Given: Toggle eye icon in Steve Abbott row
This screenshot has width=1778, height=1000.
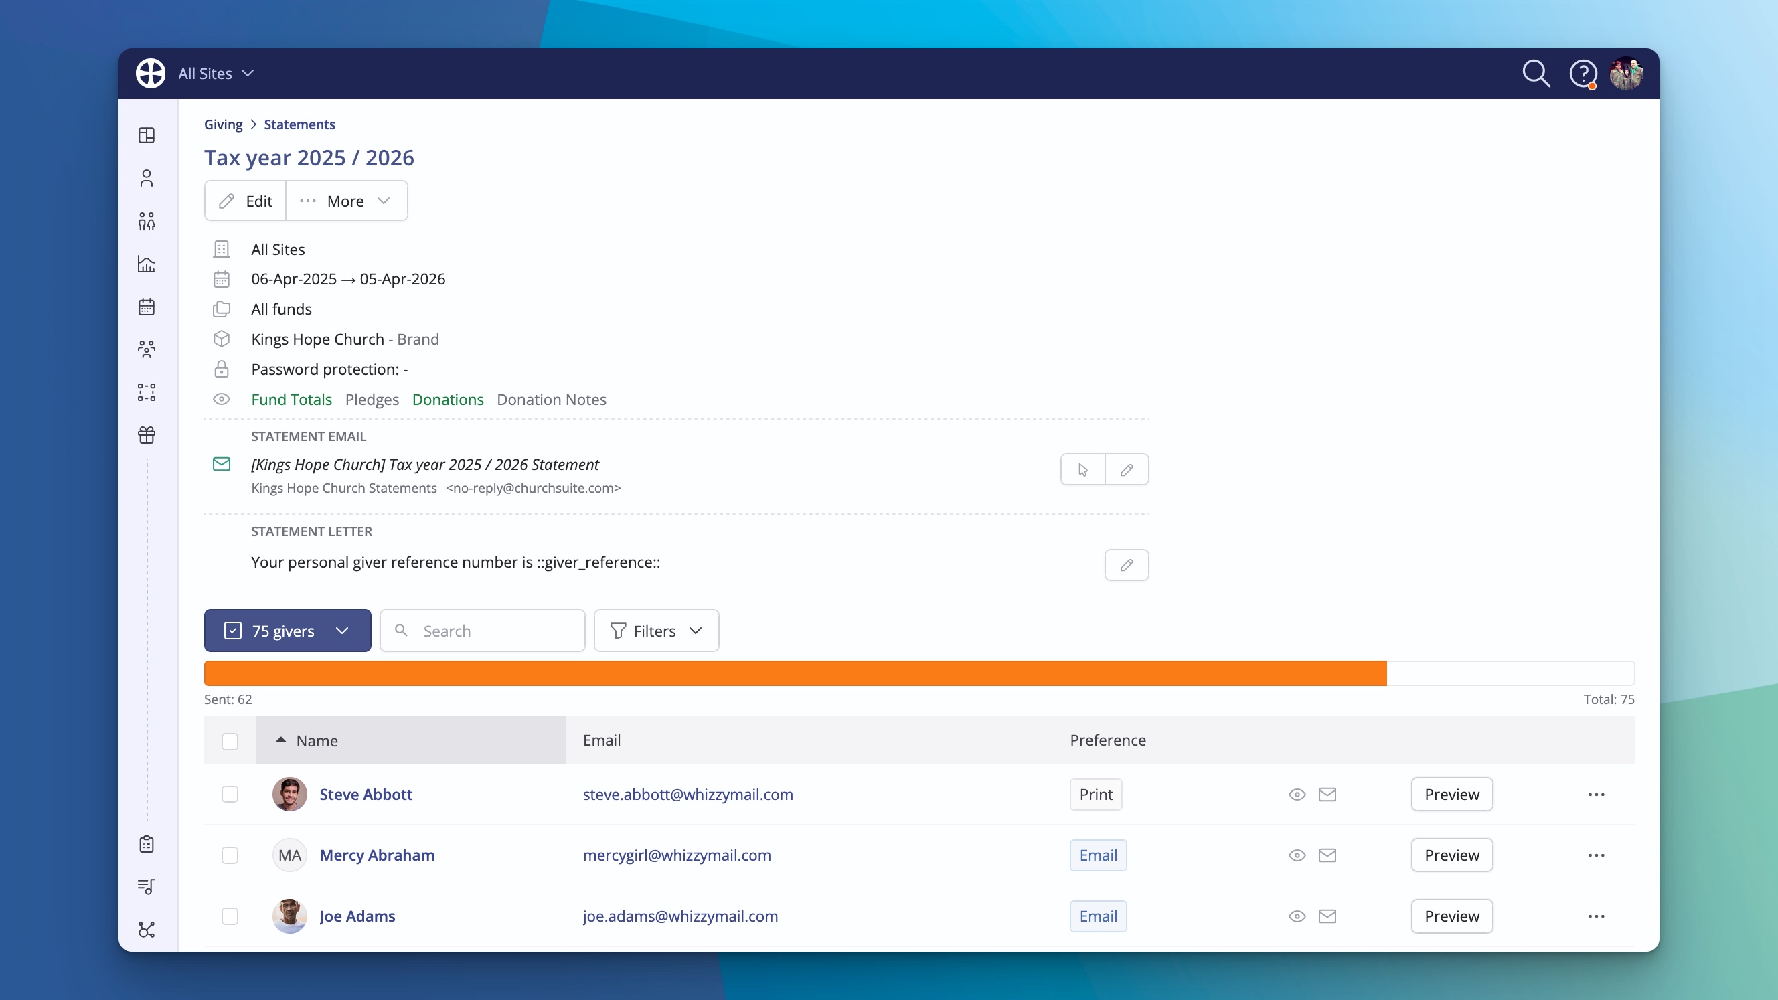Looking at the screenshot, I should coord(1297,795).
